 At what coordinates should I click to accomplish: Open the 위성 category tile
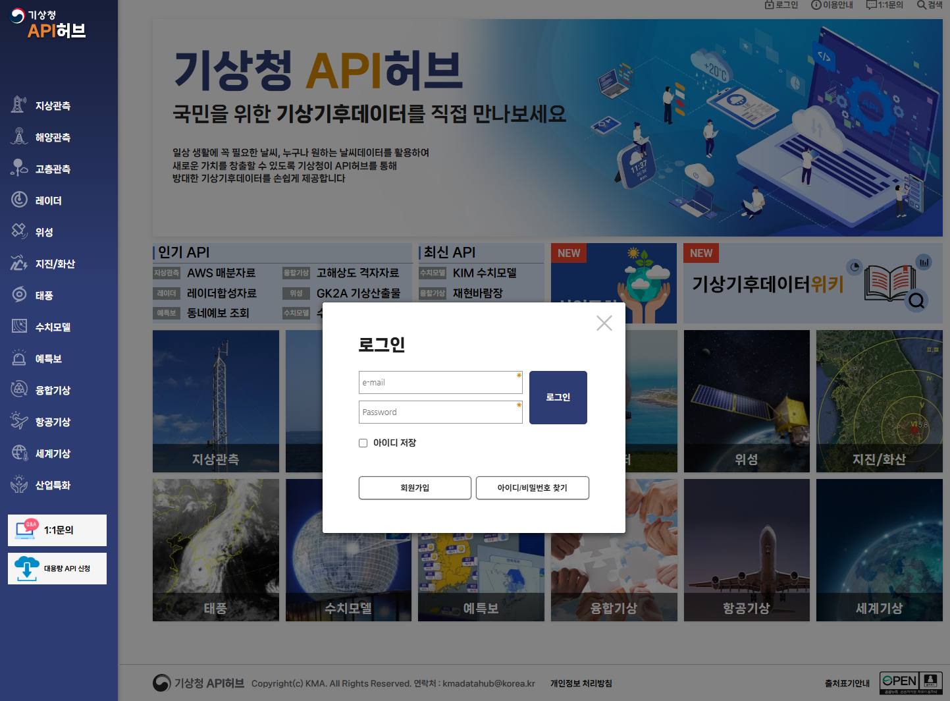coord(747,401)
